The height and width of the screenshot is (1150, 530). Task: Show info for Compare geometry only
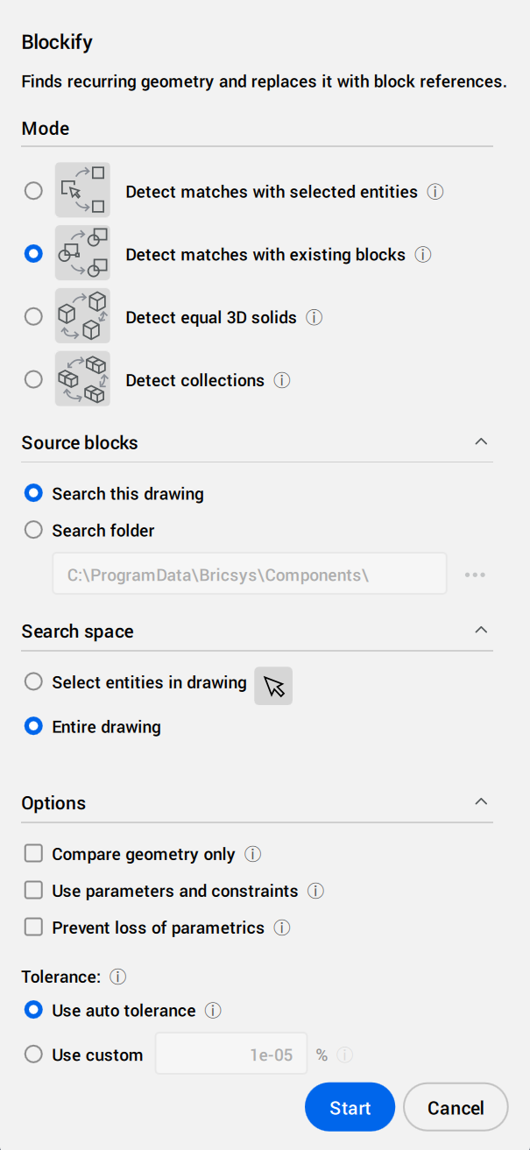[x=252, y=854]
